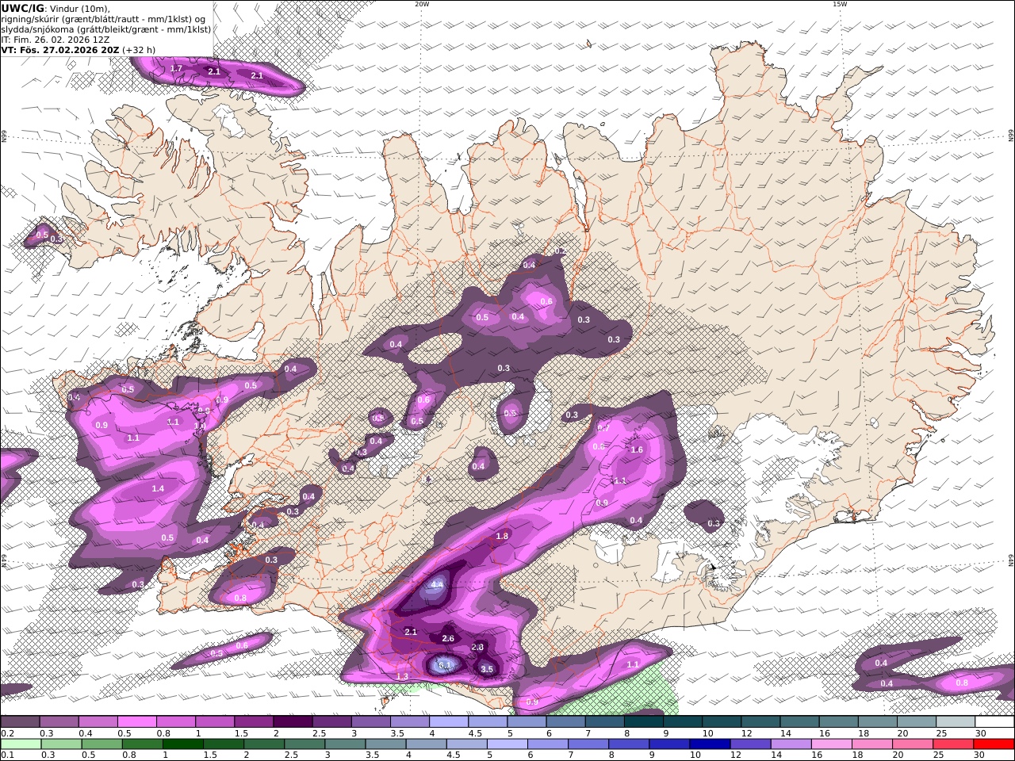Select the 1.7 value in the northwest snow band
Screen dimensions: 1015x761
(176, 69)
